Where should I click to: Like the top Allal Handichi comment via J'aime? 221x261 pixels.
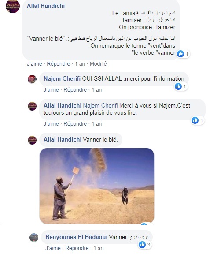[x=34, y=64]
